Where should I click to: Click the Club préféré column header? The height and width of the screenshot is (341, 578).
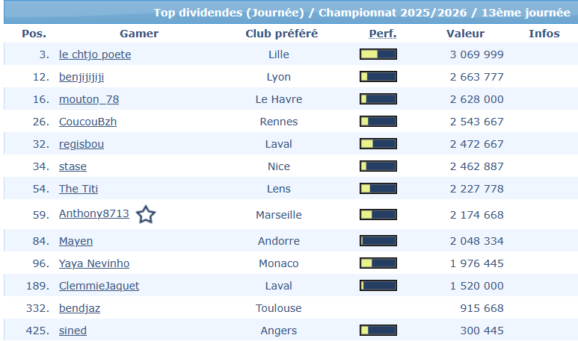tap(281, 34)
